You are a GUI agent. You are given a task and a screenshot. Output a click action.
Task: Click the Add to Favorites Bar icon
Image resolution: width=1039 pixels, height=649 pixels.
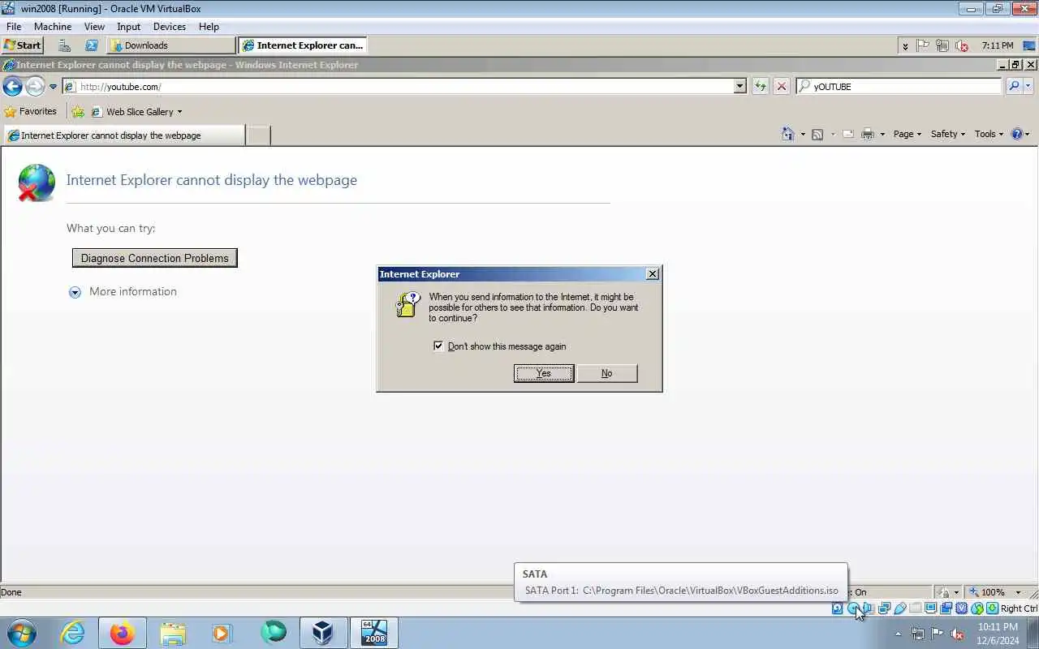78,112
